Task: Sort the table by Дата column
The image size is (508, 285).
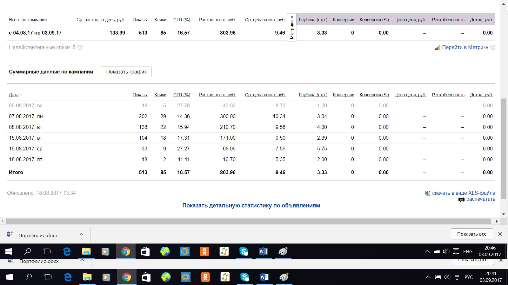Action: point(14,95)
